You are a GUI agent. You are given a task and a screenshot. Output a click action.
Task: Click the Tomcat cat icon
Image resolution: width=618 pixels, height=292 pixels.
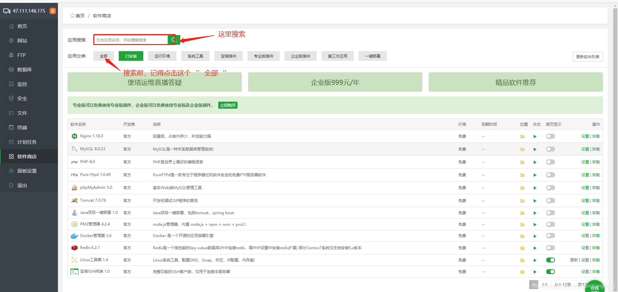click(x=74, y=200)
